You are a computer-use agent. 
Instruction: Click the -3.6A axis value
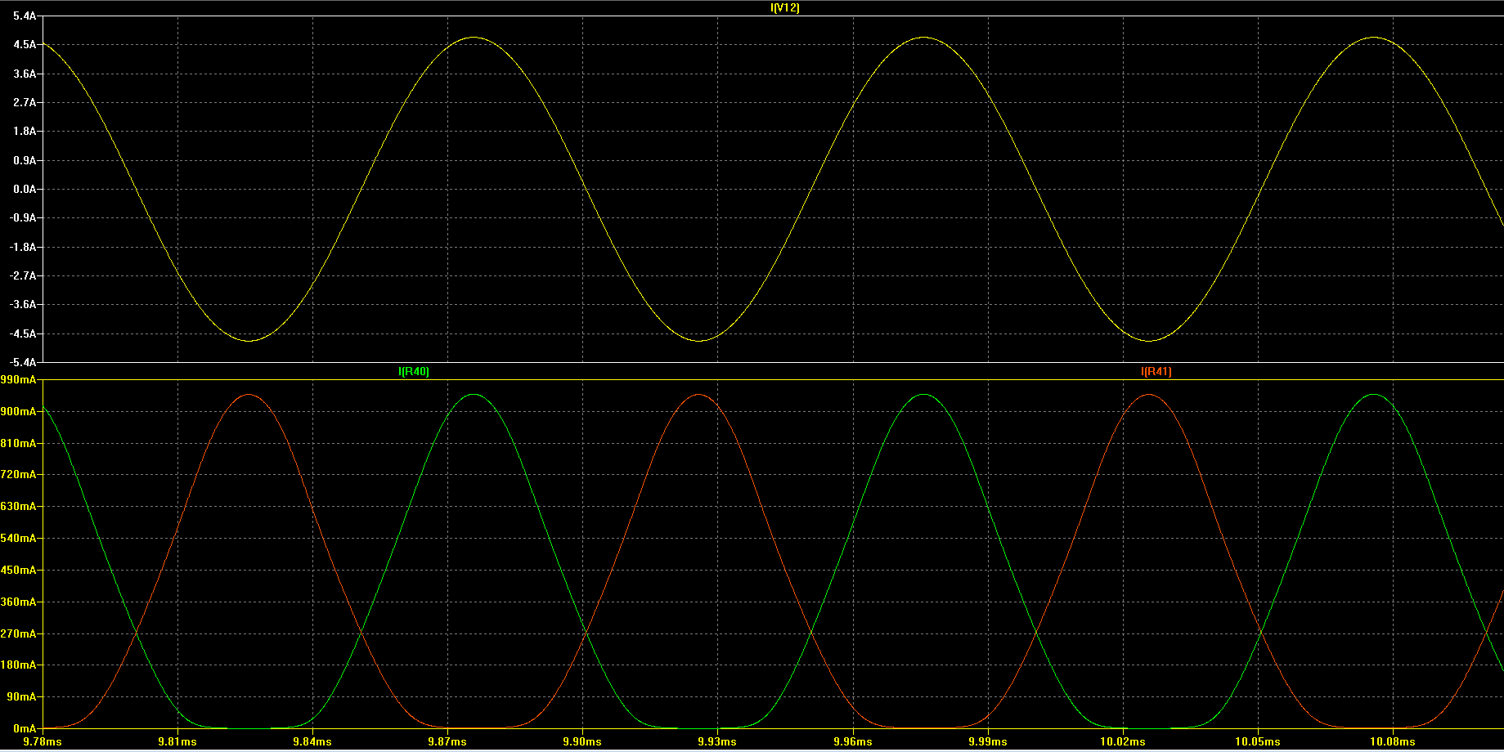[23, 305]
